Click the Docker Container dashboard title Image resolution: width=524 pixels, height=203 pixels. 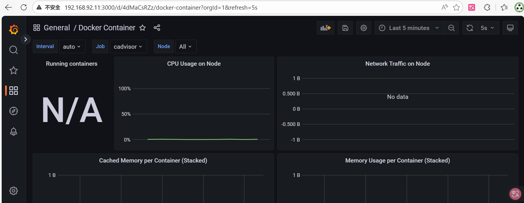(107, 28)
